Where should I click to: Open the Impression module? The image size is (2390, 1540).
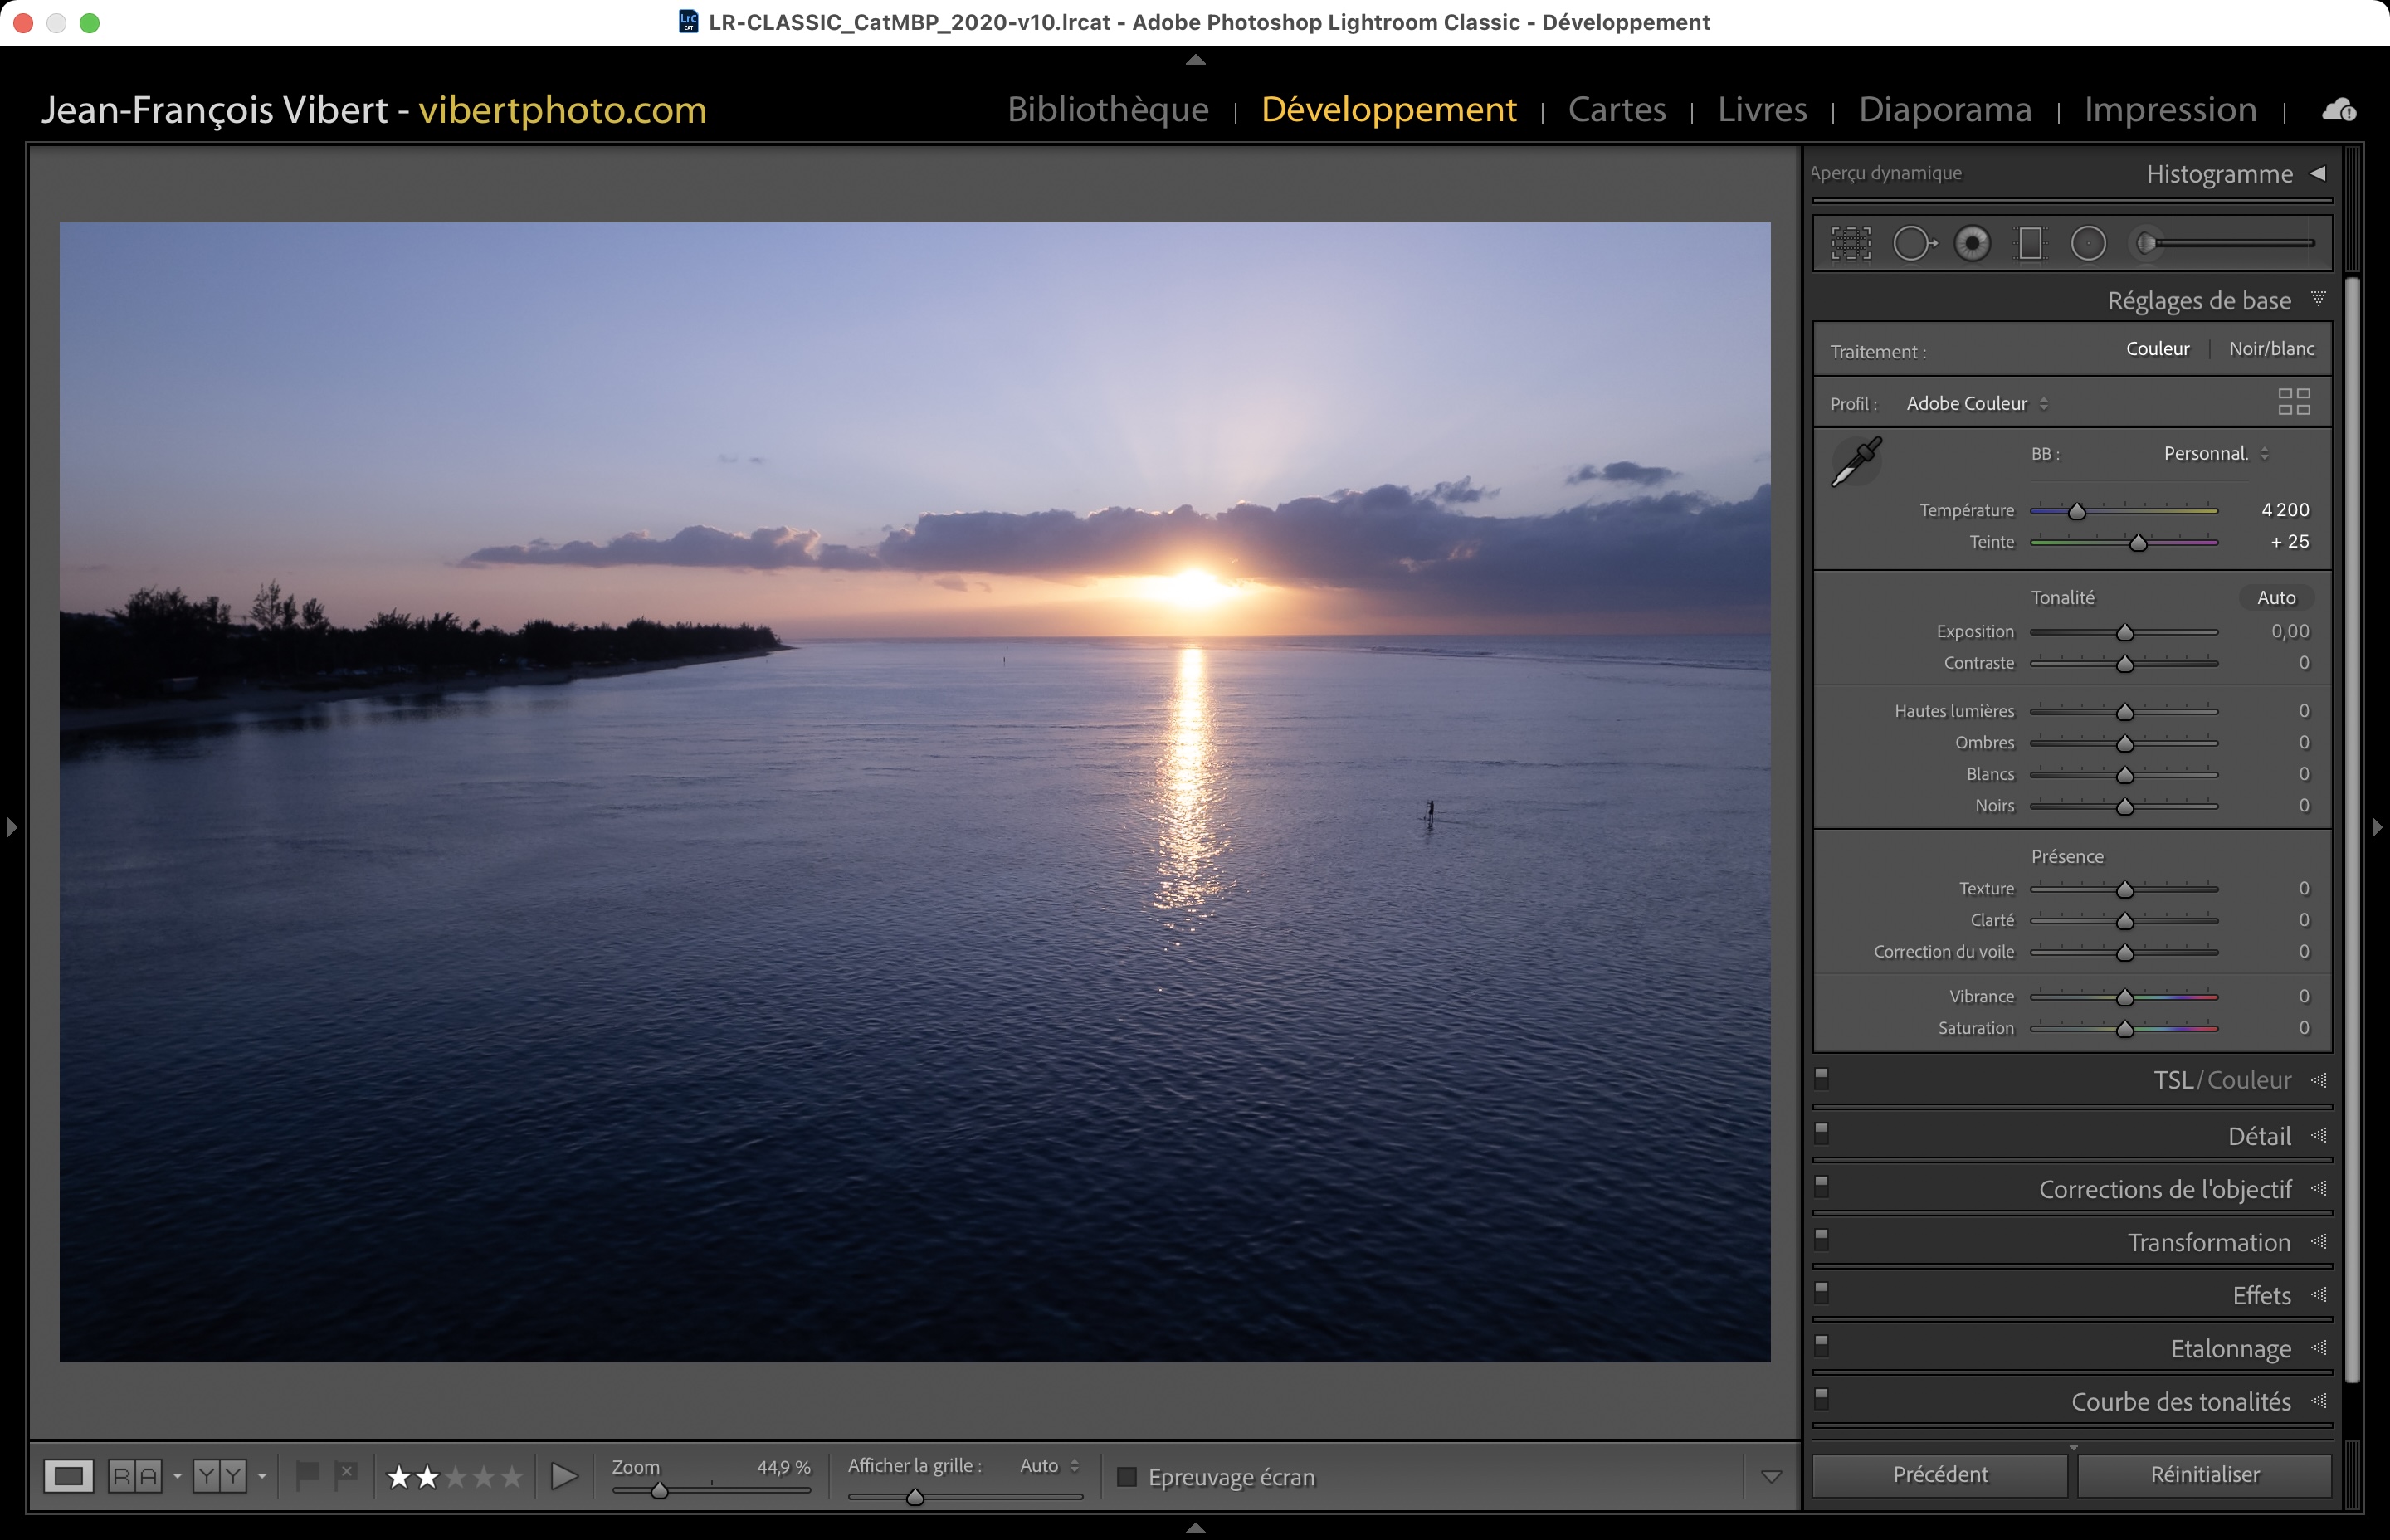[x=2169, y=109]
